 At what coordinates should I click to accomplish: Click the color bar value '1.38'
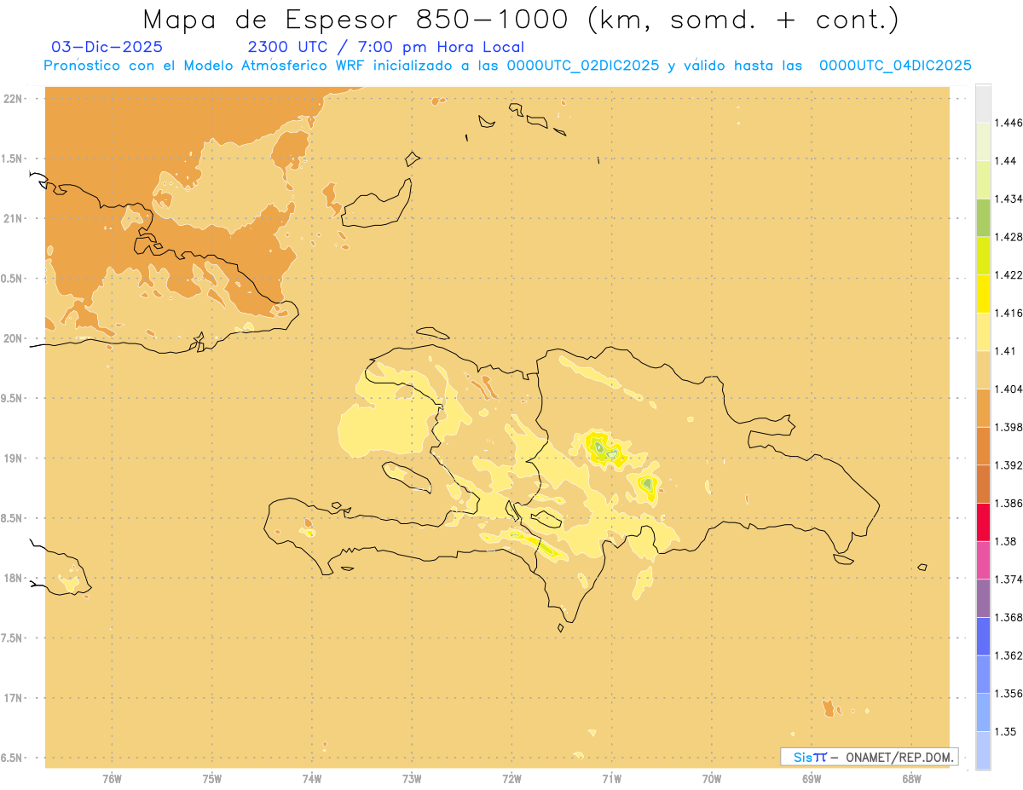(1006, 541)
